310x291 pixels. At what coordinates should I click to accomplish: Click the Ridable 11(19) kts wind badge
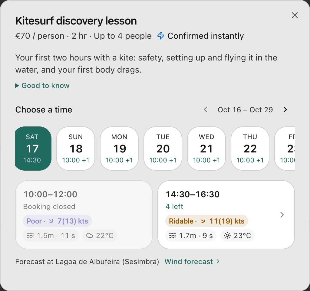[206, 221]
